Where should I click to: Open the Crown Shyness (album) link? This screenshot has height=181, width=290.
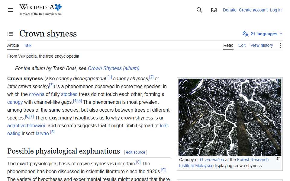[x=114, y=68]
